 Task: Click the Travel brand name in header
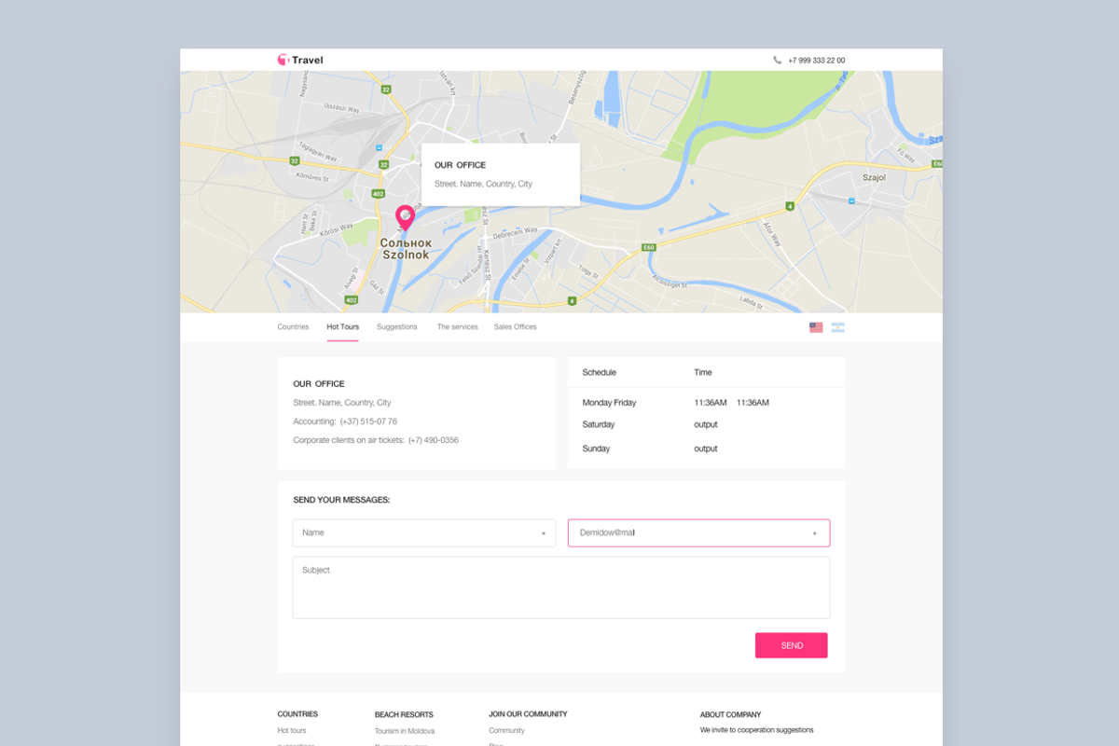[x=308, y=61]
